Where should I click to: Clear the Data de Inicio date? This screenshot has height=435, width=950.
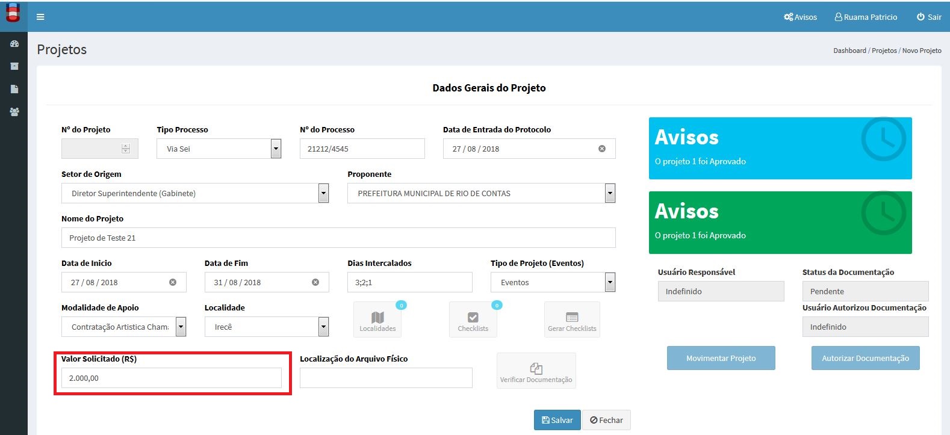click(x=173, y=282)
